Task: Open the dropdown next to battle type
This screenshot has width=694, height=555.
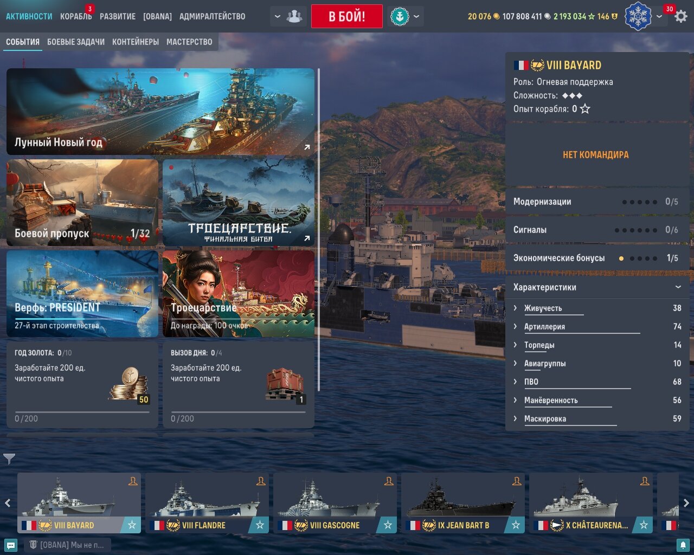Action: (x=416, y=16)
